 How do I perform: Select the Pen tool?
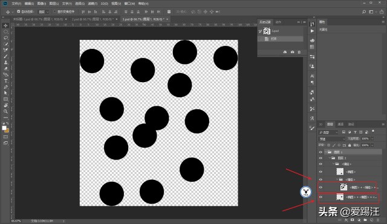pos(5,87)
